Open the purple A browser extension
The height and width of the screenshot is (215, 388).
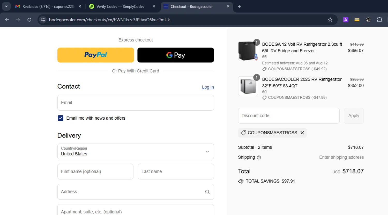346,20
